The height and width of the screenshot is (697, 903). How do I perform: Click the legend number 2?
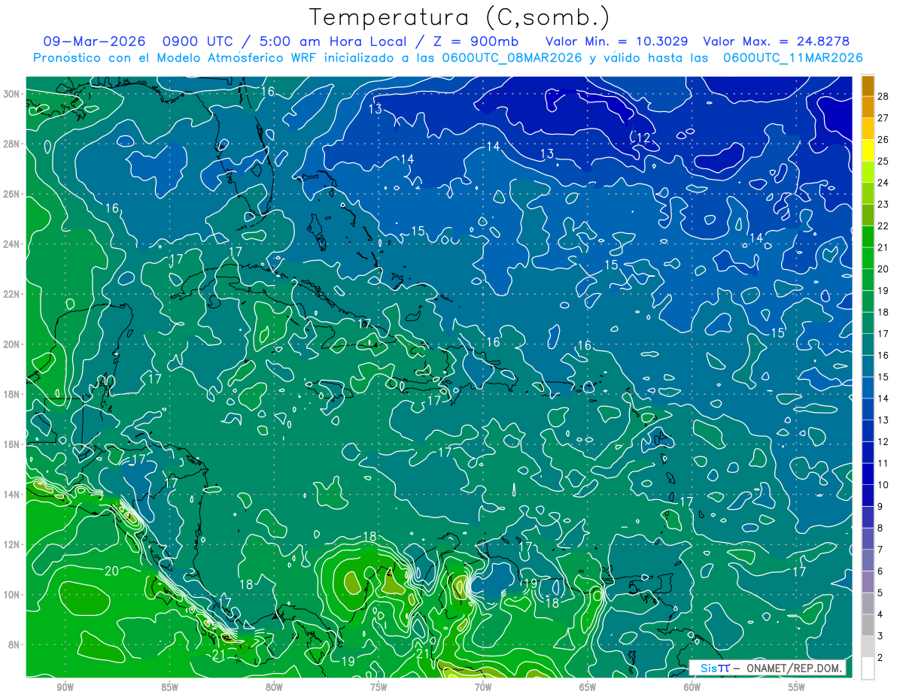[880, 658]
